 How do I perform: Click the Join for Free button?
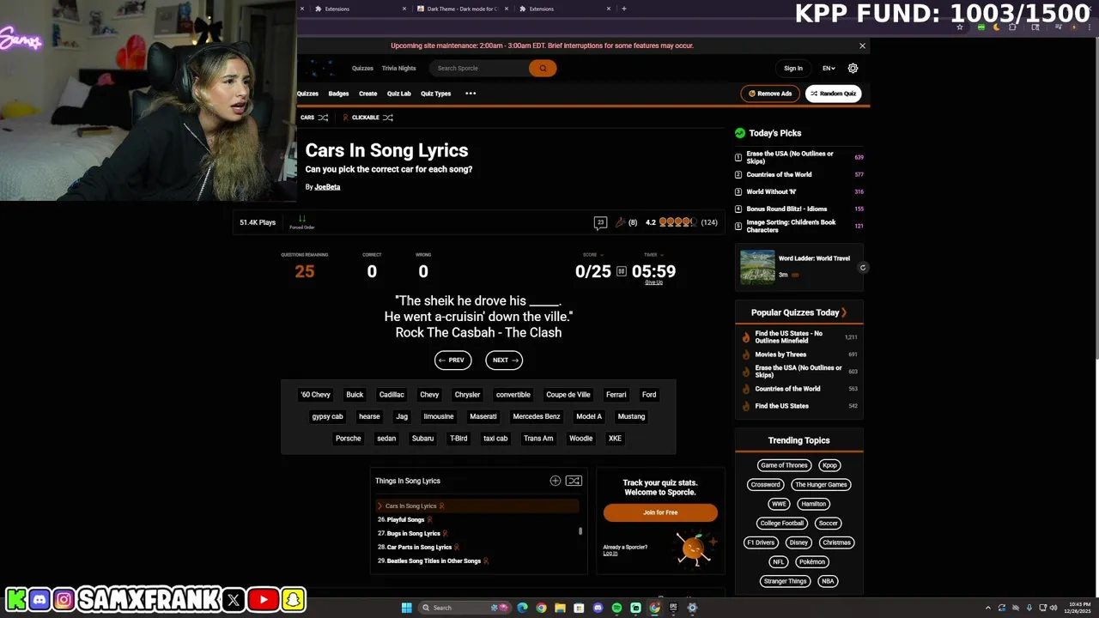(660, 512)
